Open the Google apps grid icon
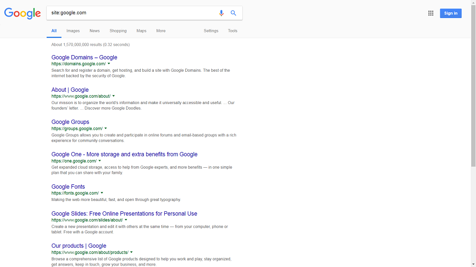 click(431, 13)
